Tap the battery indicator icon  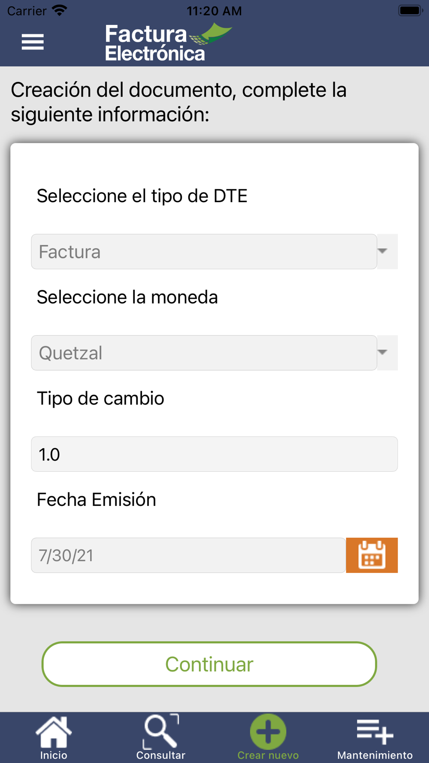[x=410, y=10]
